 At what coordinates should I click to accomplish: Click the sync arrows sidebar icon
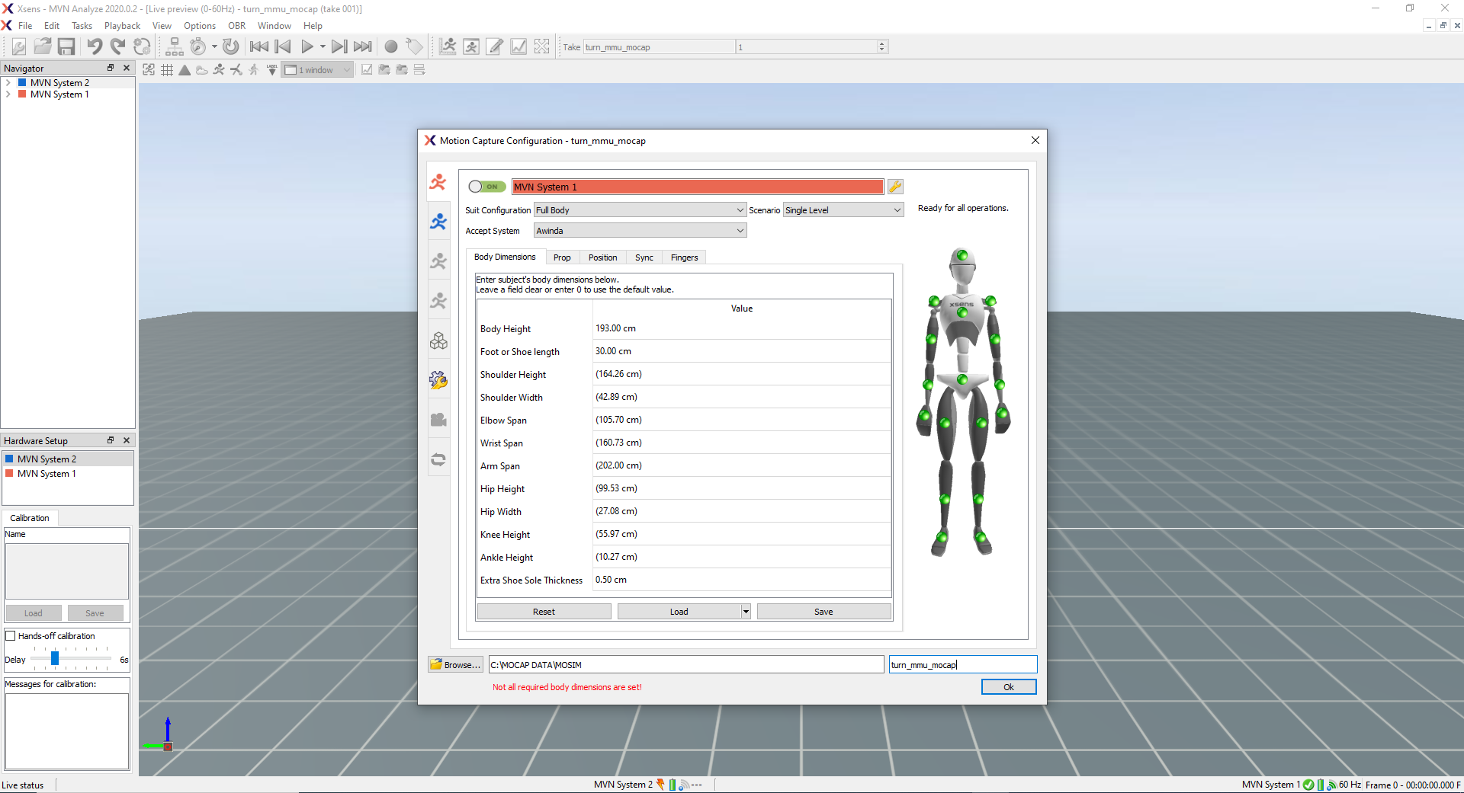click(438, 459)
